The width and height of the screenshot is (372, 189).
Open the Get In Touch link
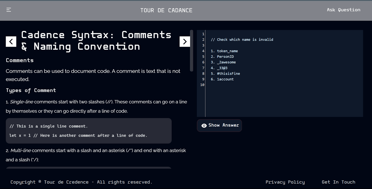click(338, 182)
